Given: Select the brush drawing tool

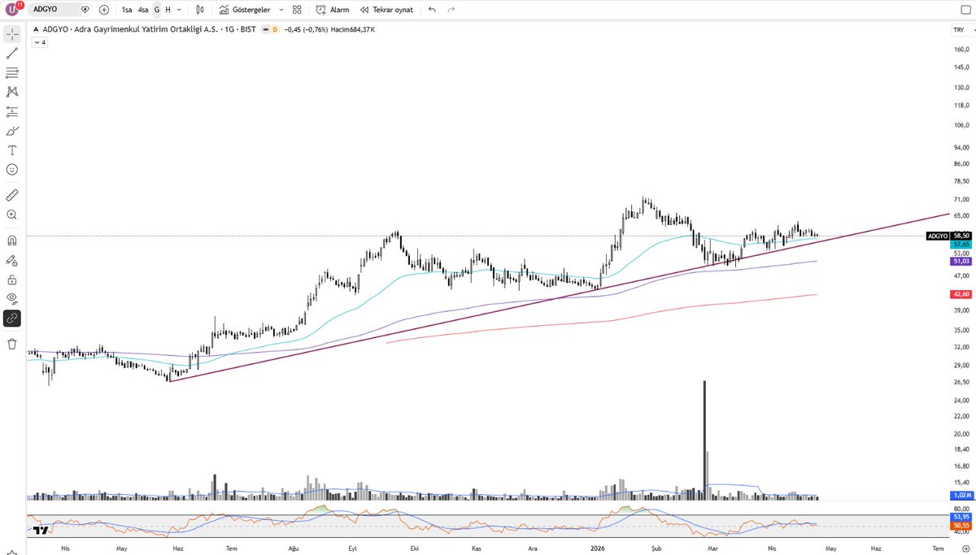Looking at the screenshot, I should [12, 131].
